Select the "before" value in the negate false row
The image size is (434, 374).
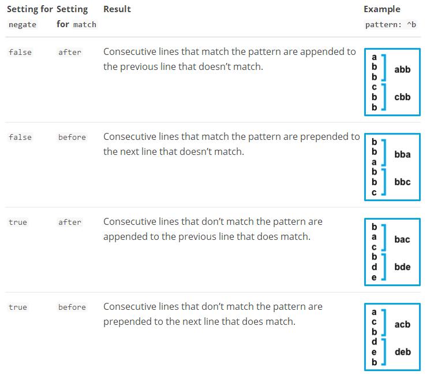(x=72, y=138)
